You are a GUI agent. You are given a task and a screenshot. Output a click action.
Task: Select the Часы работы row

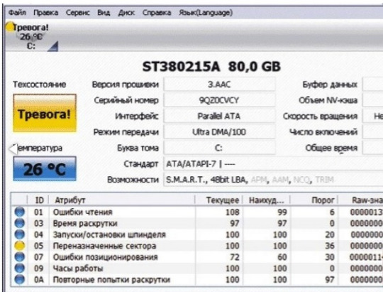(197, 269)
